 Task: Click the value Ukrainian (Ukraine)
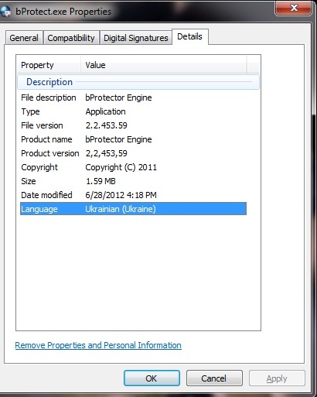121,209
